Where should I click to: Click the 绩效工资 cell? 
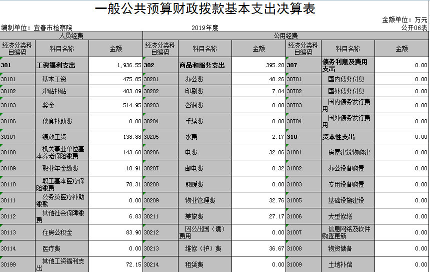pos(62,137)
